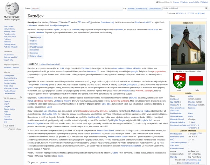Open the Editovat zdroj tab
The width and height of the screenshot is (210, 165).
click(141, 8)
